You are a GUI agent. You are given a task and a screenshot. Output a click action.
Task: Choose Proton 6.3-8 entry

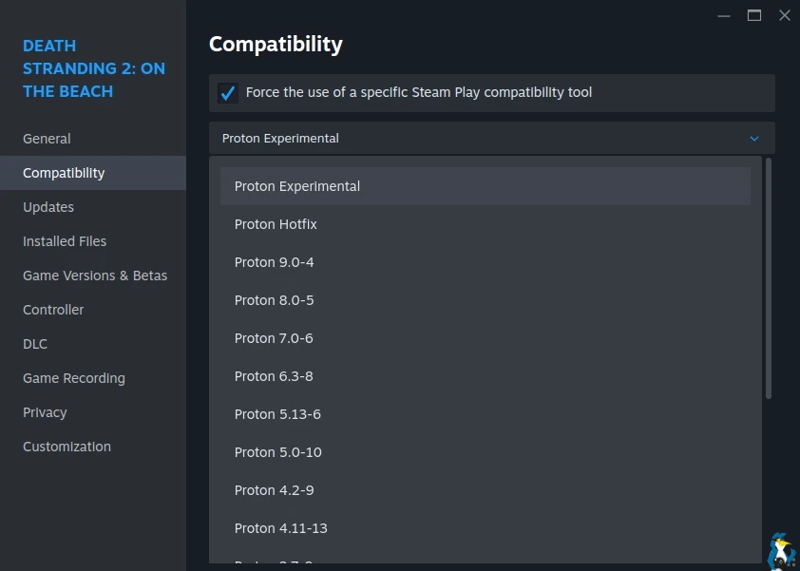274,376
